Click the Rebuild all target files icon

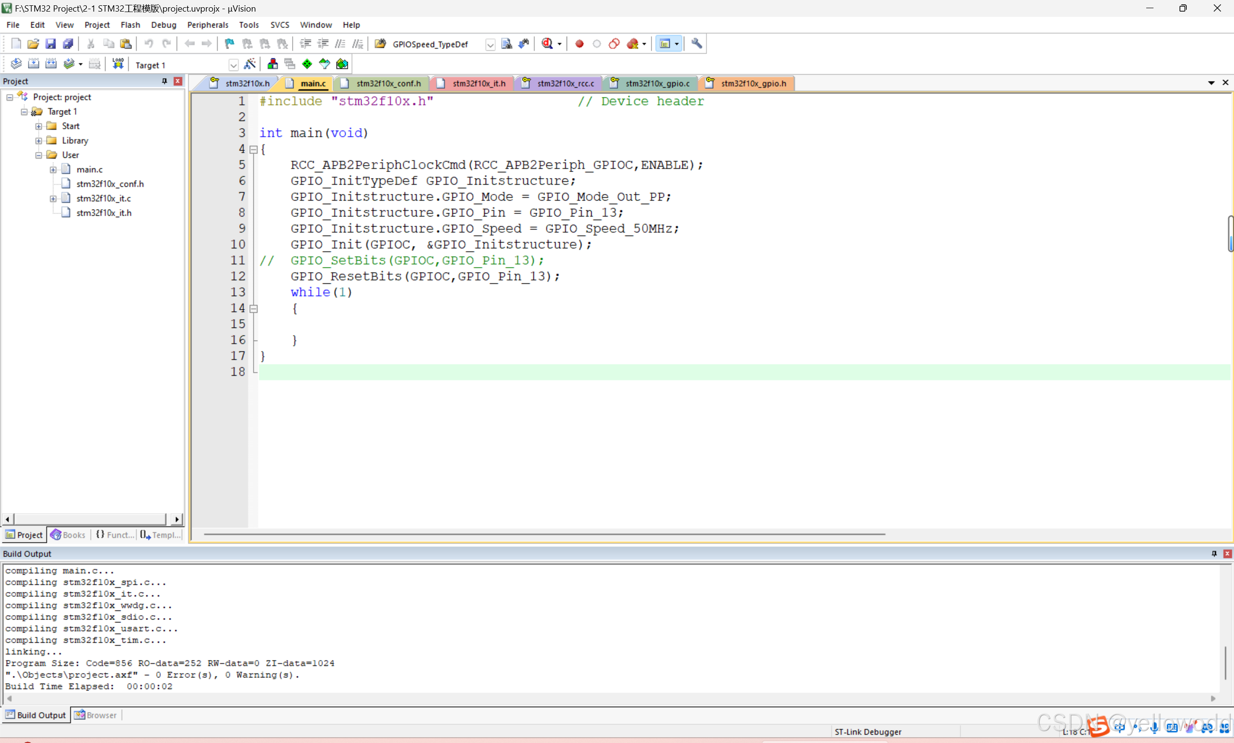(x=51, y=64)
